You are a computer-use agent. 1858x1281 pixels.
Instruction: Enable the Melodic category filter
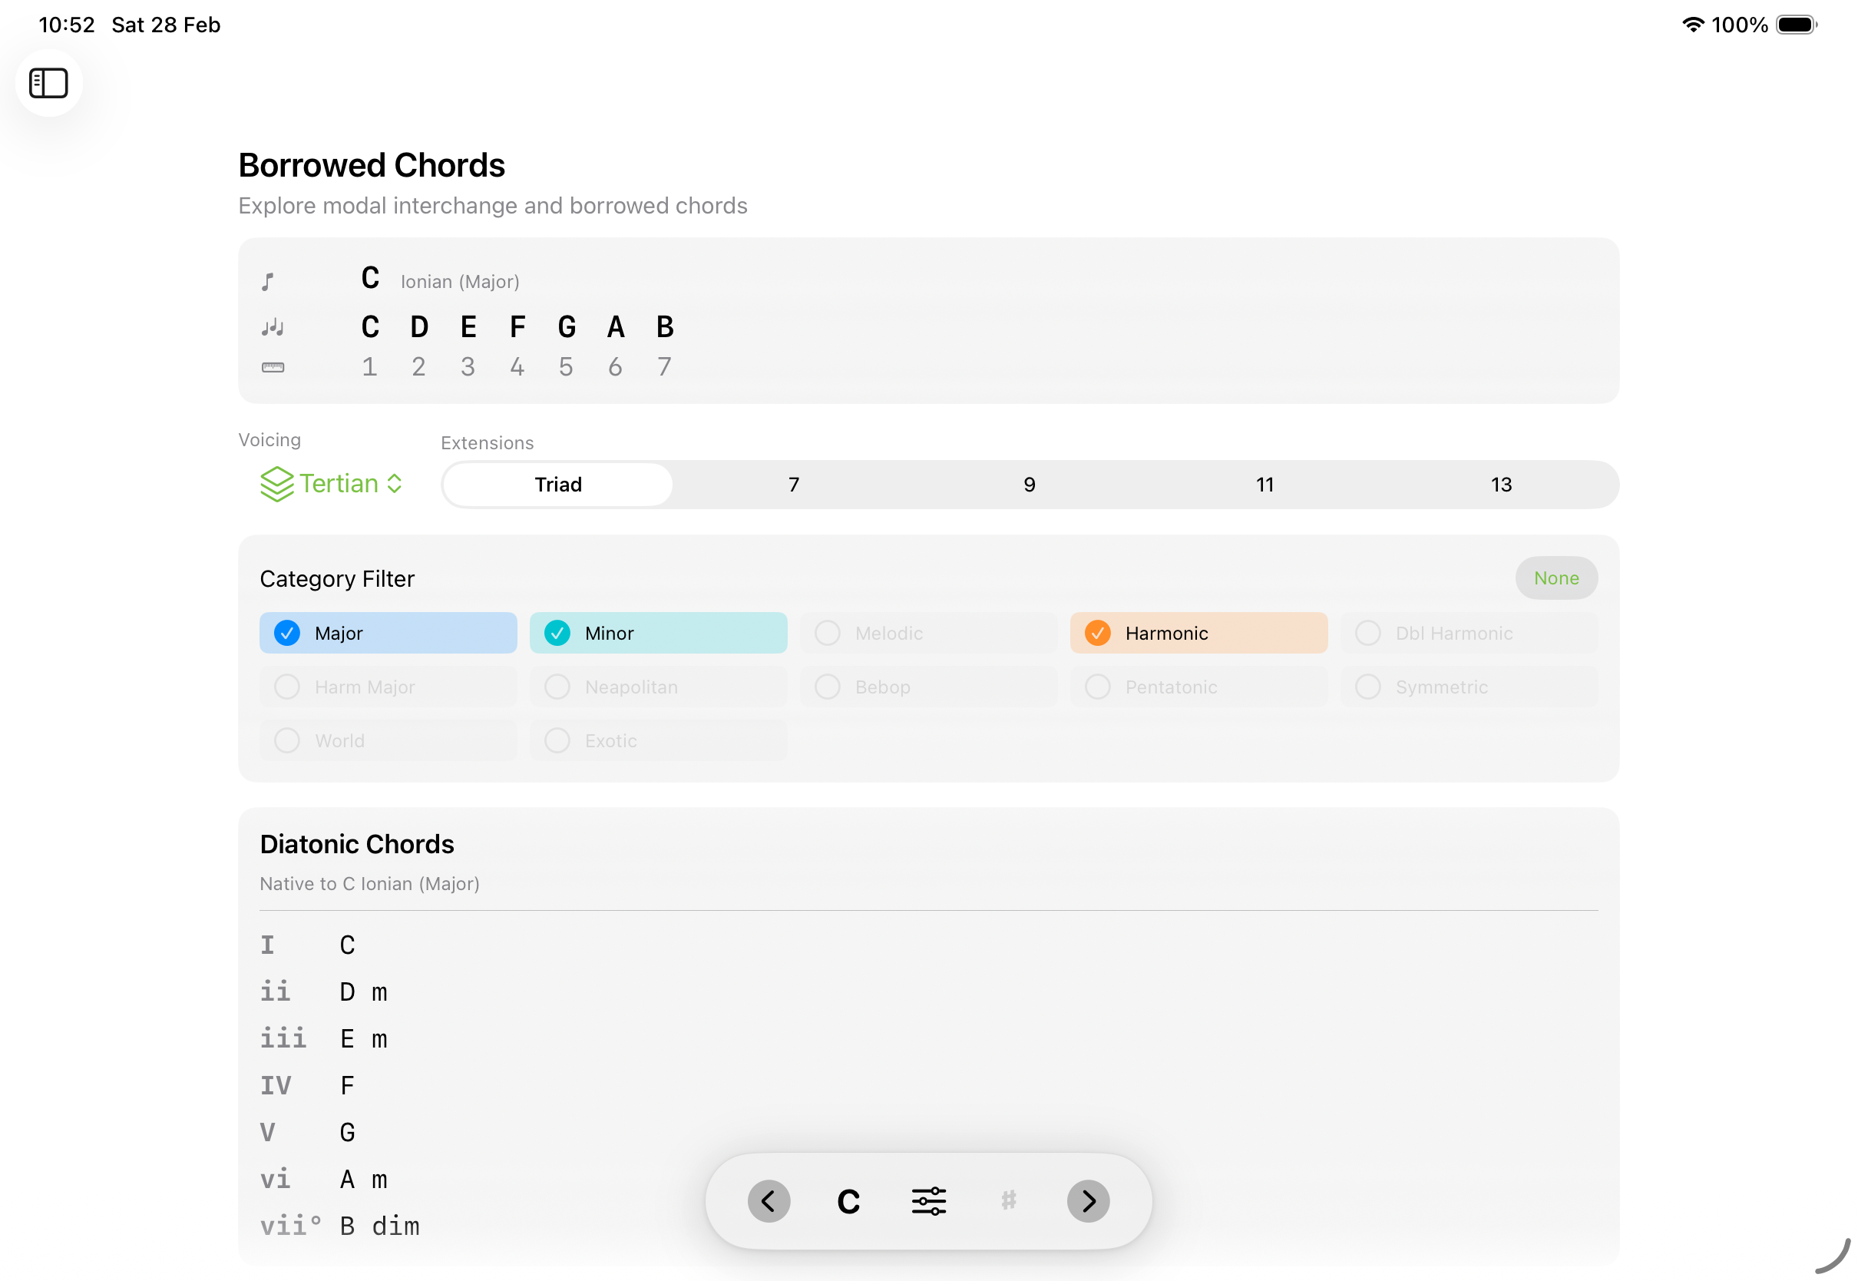tap(927, 634)
